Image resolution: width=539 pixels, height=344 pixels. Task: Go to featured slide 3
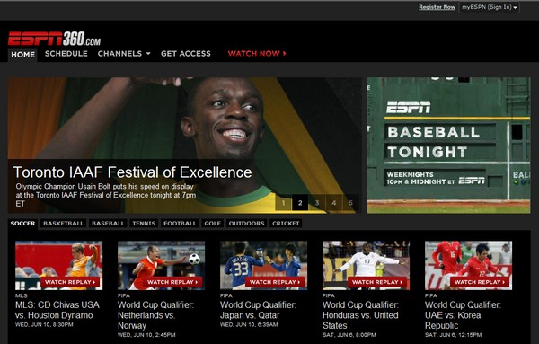[x=317, y=203]
